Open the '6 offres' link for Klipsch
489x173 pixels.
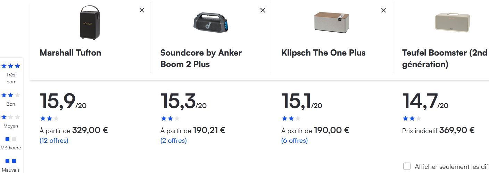pyautogui.click(x=294, y=141)
